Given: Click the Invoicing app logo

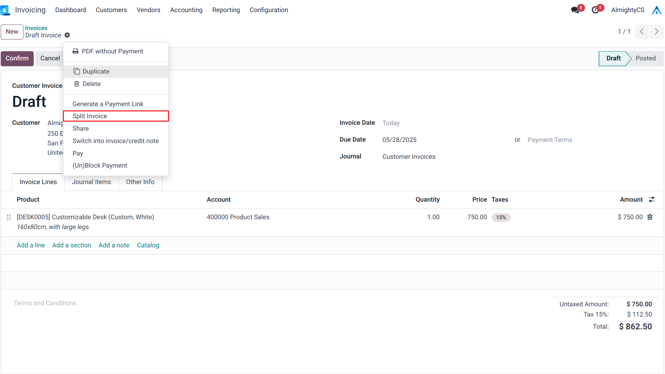Looking at the screenshot, I should tap(5, 10).
